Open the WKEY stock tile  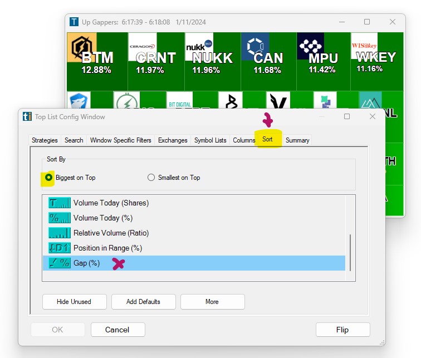coord(376,61)
